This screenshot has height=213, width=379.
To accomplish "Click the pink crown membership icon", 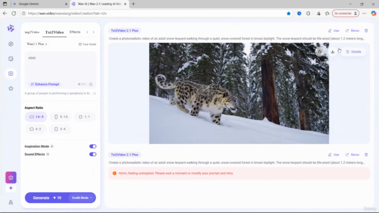I will coord(11,177).
